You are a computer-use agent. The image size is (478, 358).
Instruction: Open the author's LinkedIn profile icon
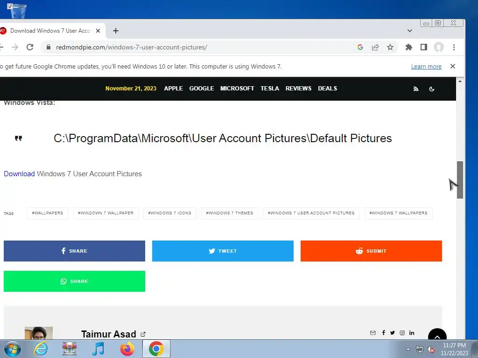point(412,333)
